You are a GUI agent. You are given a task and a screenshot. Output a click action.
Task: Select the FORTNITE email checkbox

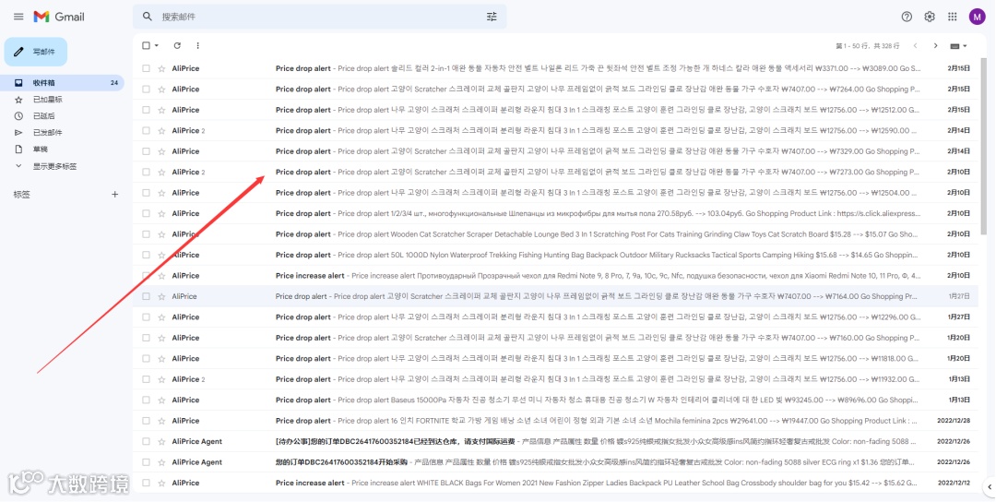146,421
